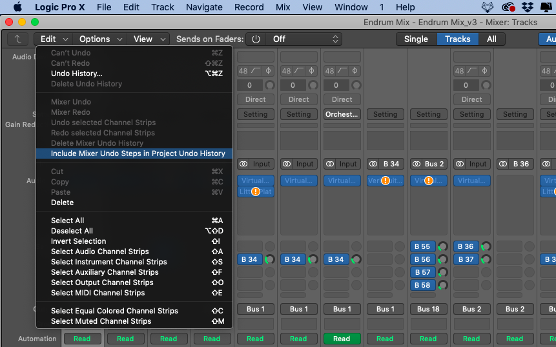Viewport: 556px width, 347px height.
Task: Choose Invert Selection menu item
Action: 134,241
